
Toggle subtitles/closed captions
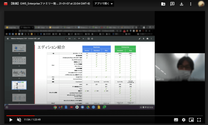coord(176,120)
